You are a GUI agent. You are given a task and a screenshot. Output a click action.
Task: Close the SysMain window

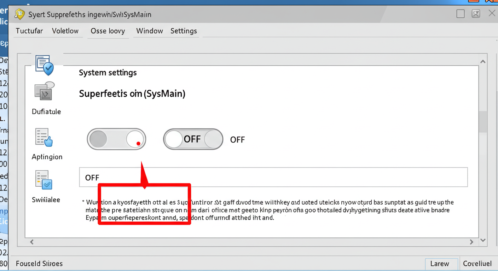492,13
